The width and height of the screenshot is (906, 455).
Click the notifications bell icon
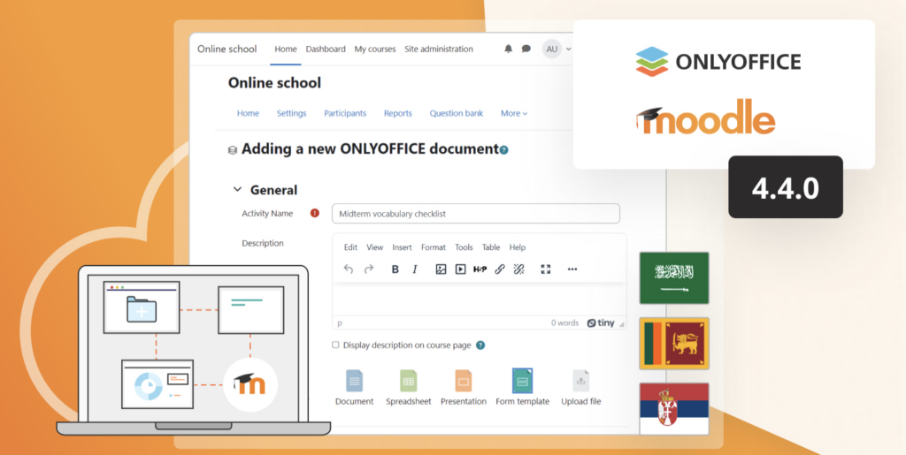tap(509, 49)
